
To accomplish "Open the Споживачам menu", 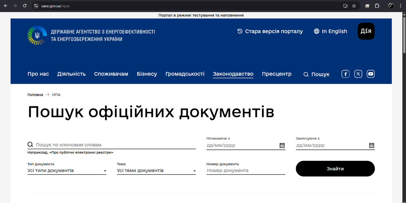I will click(111, 74).
